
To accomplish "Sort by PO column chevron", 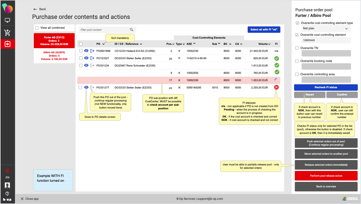I will click(x=103, y=44).
